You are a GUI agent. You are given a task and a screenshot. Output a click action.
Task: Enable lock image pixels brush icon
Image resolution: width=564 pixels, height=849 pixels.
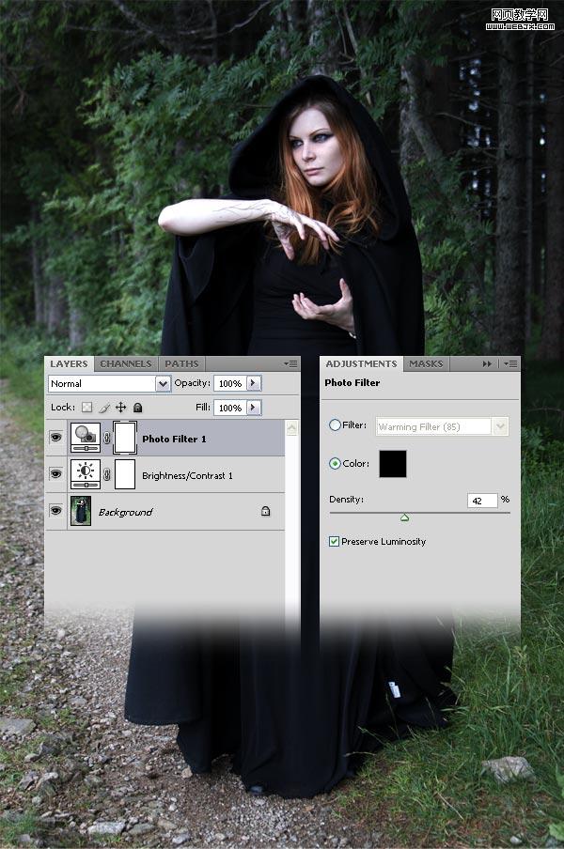tap(104, 408)
